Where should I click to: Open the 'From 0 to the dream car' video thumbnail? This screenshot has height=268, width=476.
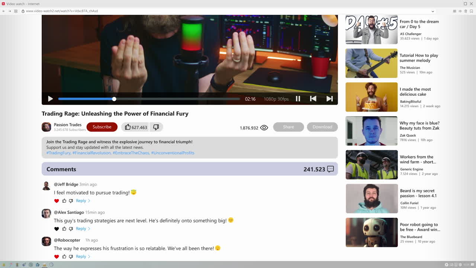pyautogui.click(x=372, y=29)
